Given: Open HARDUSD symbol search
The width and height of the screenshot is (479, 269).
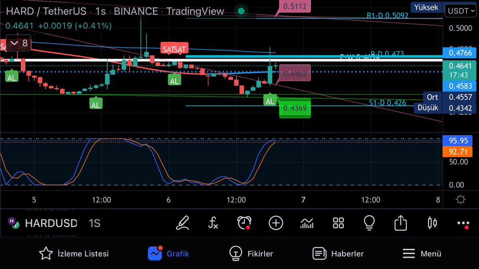Looking at the screenshot, I should (x=51, y=223).
